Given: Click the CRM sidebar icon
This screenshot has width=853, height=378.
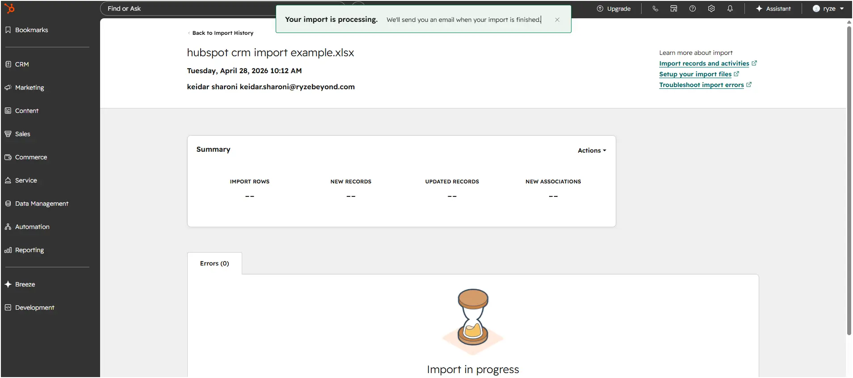Looking at the screenshot, I should tap(8, 64).
